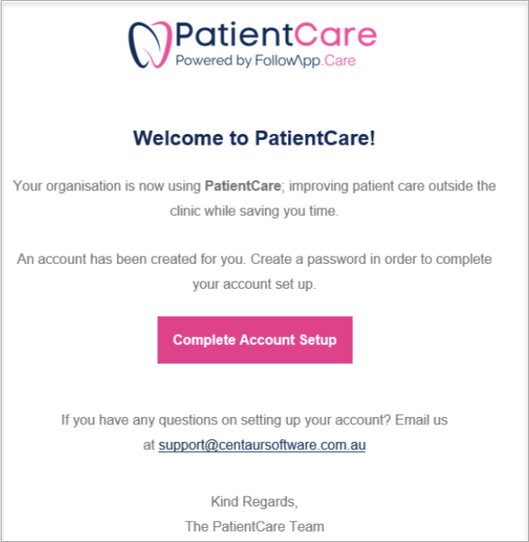Select the "Powered by" tagline text

(214, 61)
